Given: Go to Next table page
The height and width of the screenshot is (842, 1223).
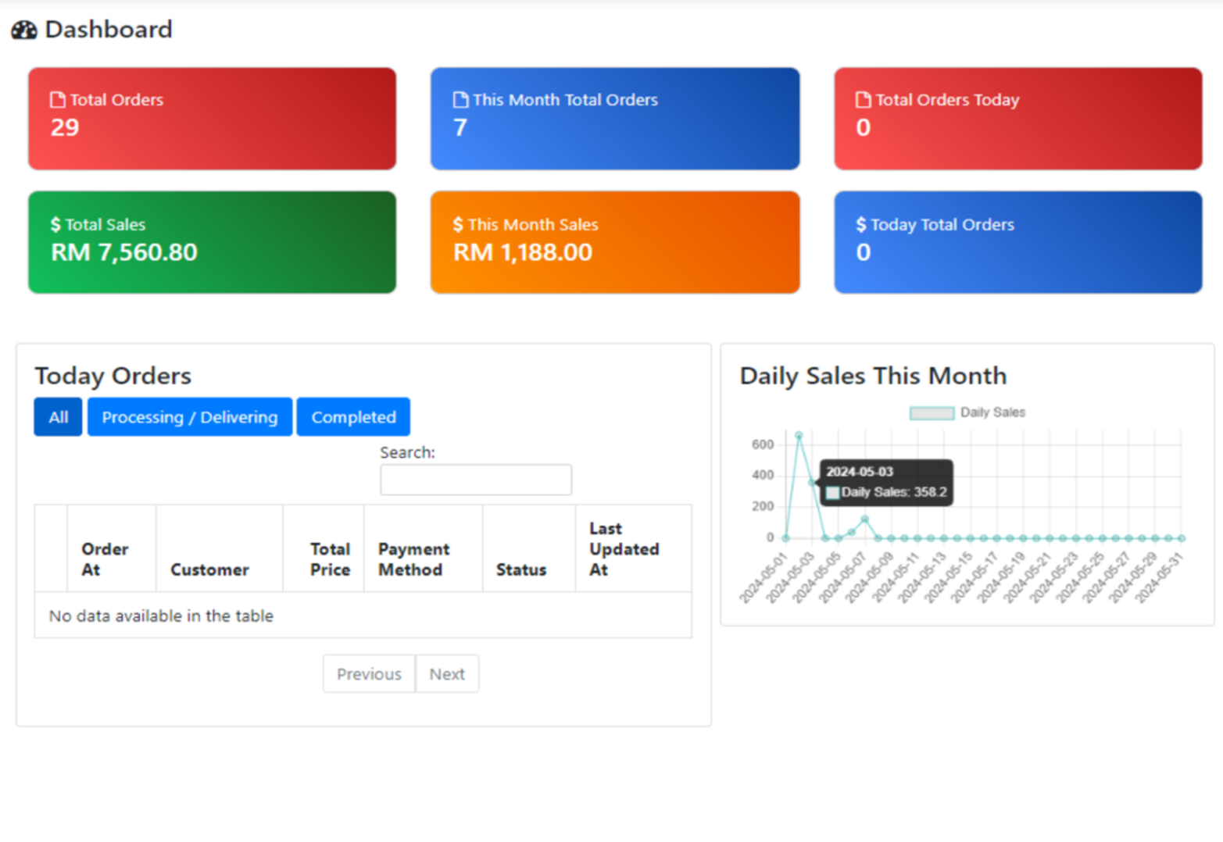Looking at the screenshot, I should coord(447,674).
